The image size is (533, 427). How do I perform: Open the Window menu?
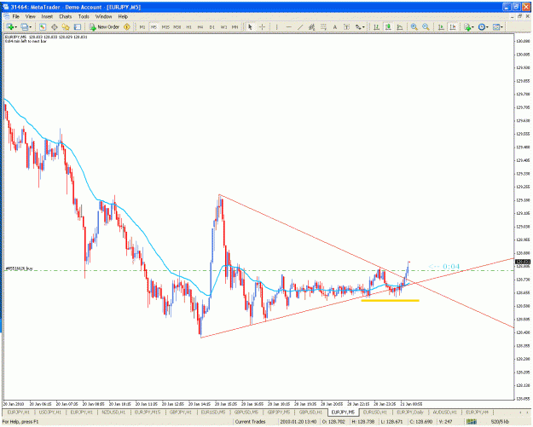point(103,16)
